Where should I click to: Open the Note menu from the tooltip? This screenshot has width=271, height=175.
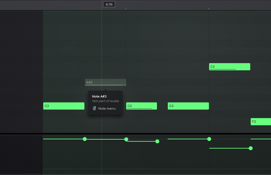pyautogui.click(x=107, y=108)
